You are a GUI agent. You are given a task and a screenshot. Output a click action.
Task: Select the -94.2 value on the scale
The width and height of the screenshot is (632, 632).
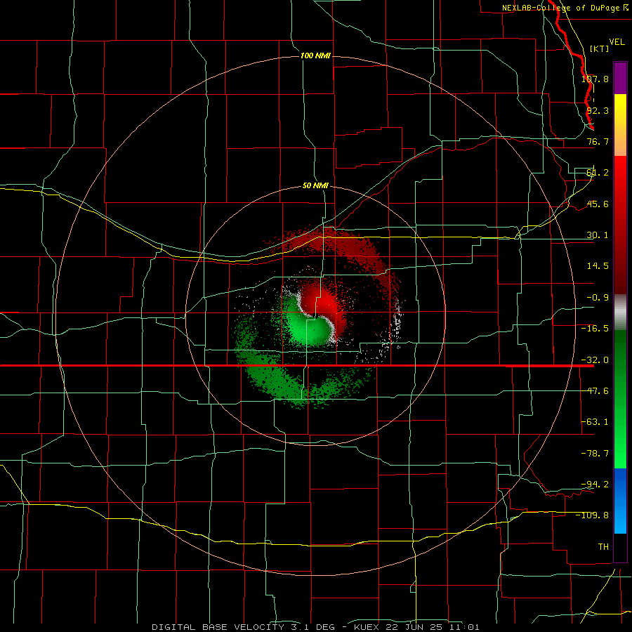(595, 484)
